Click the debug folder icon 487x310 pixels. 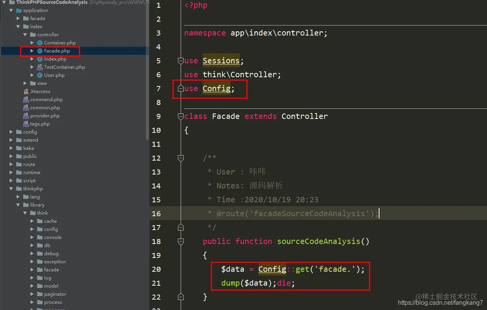[x=40, y=254]
